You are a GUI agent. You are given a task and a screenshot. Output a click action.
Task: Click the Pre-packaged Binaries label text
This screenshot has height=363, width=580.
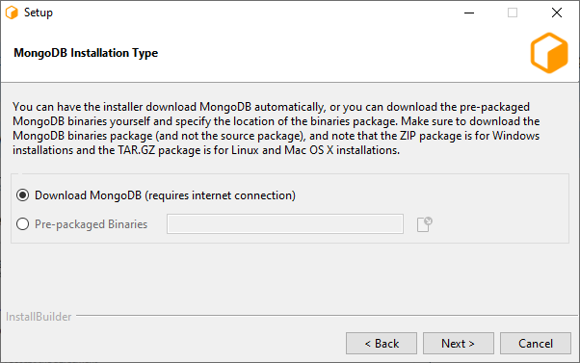point(91,224)
